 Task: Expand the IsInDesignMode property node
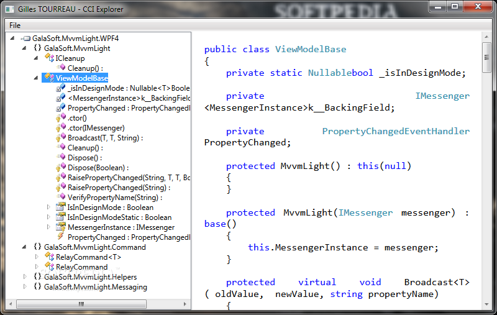click(48, 208)
